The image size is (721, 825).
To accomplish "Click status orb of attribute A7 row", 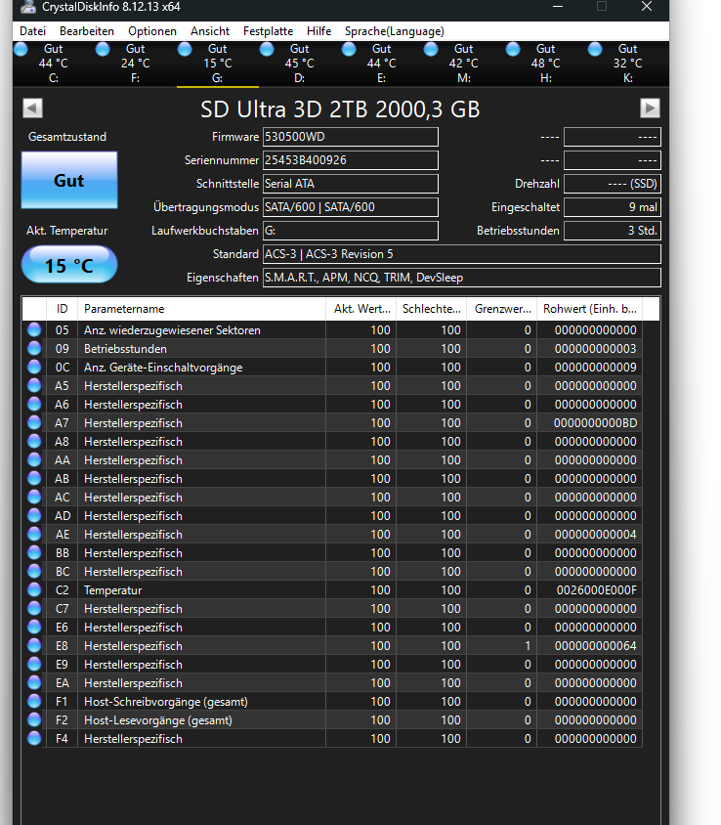I will [x=34, y=422].
